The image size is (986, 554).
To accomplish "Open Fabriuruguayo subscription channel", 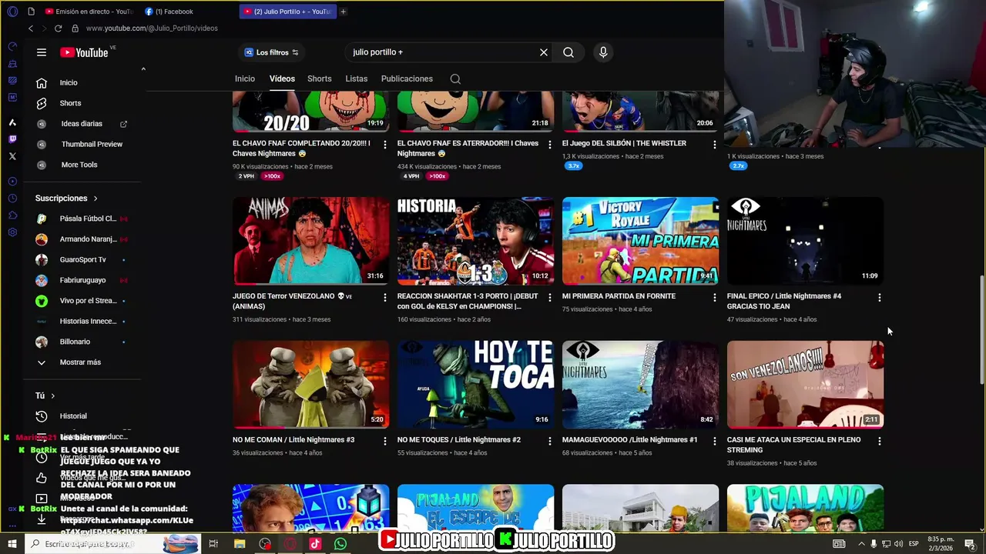I will [82, 280].
